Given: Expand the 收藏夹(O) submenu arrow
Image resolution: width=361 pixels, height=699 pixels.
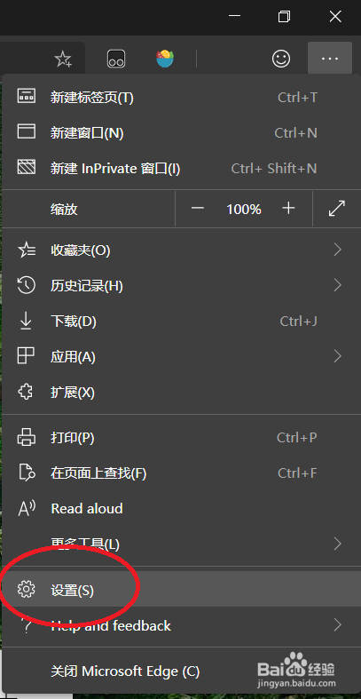Looking at the screenshot, I should [x=338, y=250].
